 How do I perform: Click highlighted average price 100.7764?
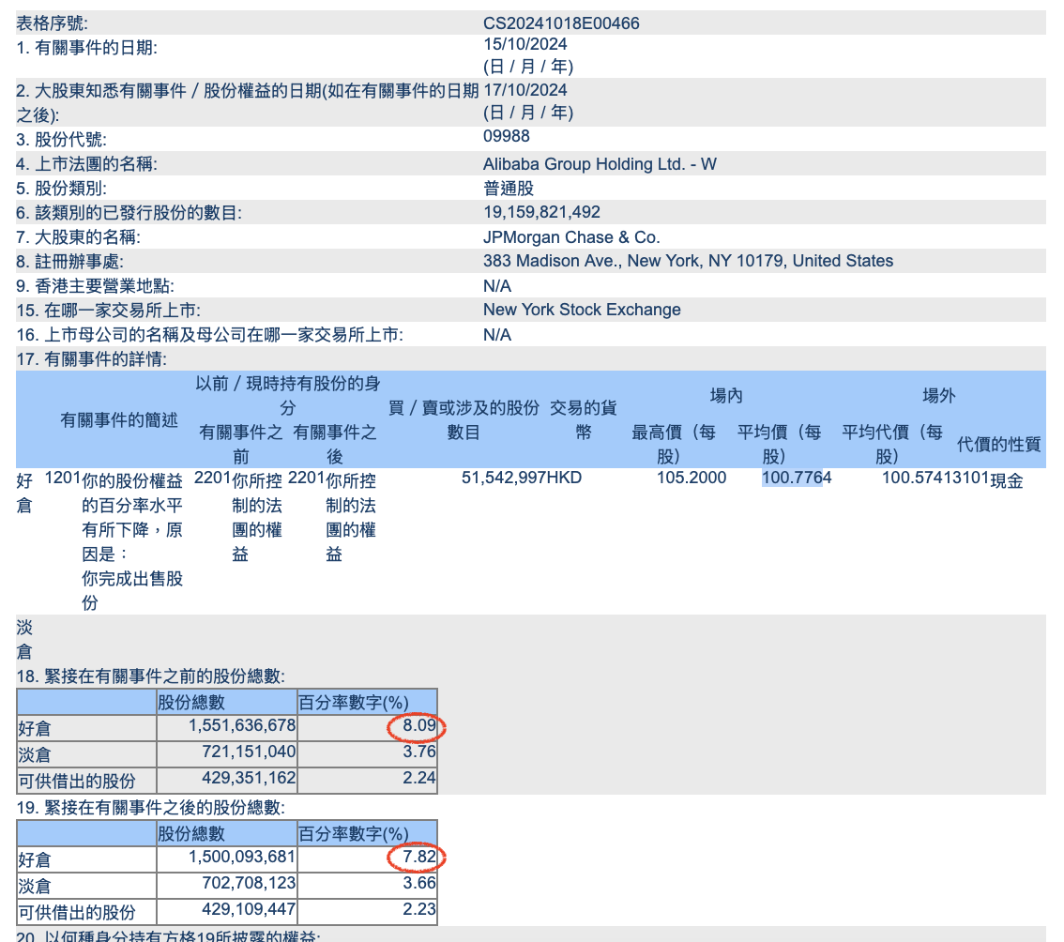[797, 478]
